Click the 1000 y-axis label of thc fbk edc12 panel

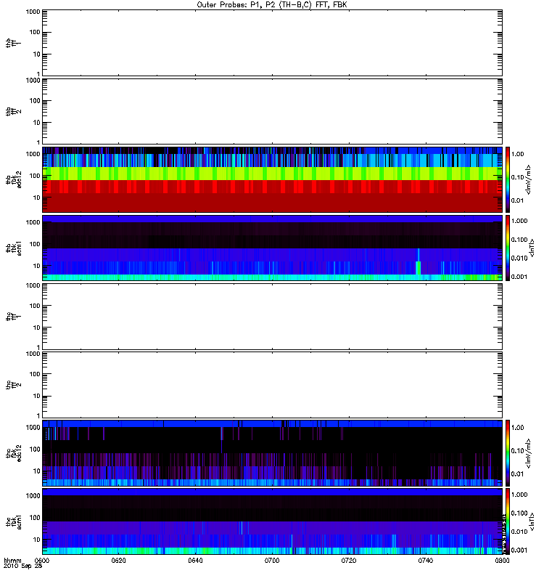coord(33,428)
